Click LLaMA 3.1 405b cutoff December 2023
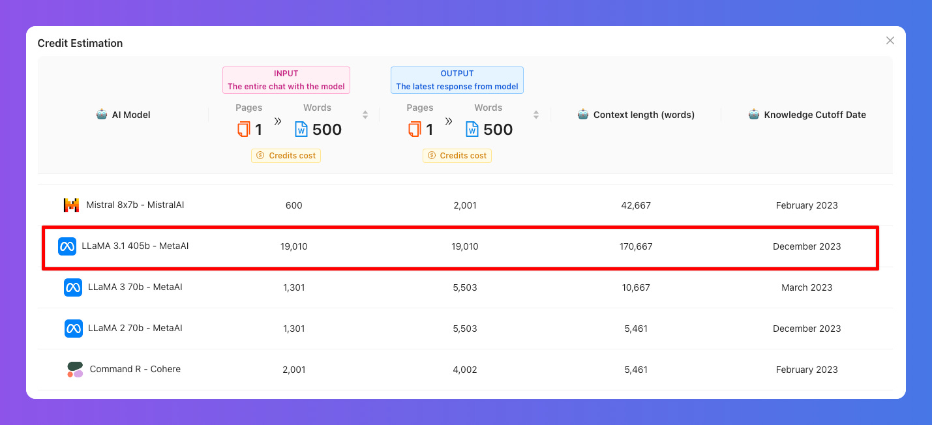The image size is (932, 425). click(807, 246)
